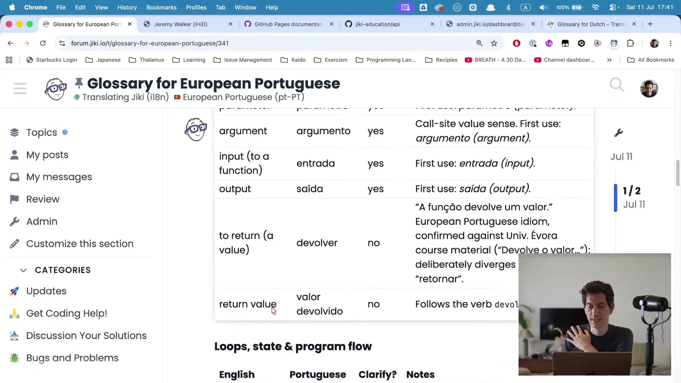Click the Translating Jiki (i18n) category link

point(121,97)
